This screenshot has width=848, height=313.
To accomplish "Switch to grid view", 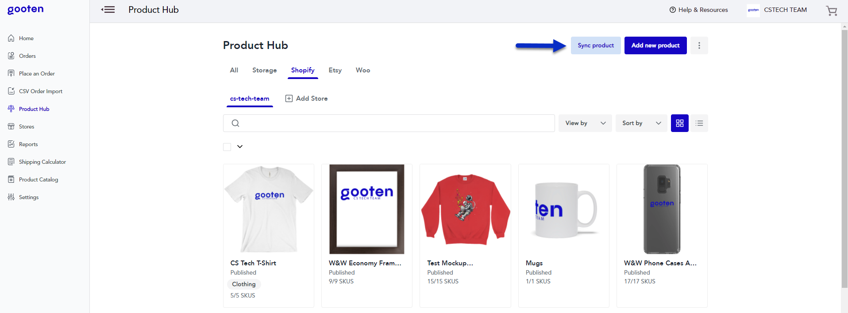I will [x=680, y=123].
